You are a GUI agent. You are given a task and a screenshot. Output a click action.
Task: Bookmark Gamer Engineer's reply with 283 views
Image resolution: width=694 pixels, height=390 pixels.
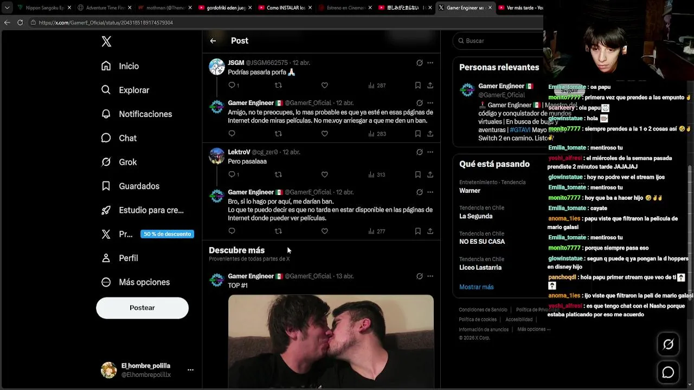pyautogui.click(x=418, y=133)
